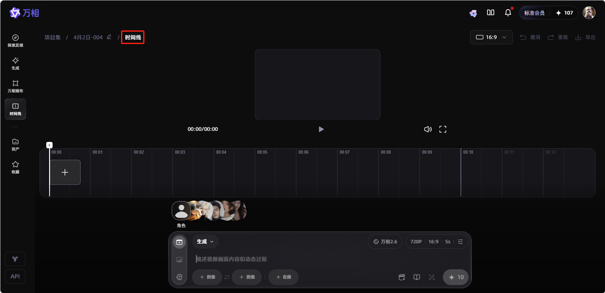Open the 收藏 favorites in sidebar
605x293 pixels.
coord(15,168)
